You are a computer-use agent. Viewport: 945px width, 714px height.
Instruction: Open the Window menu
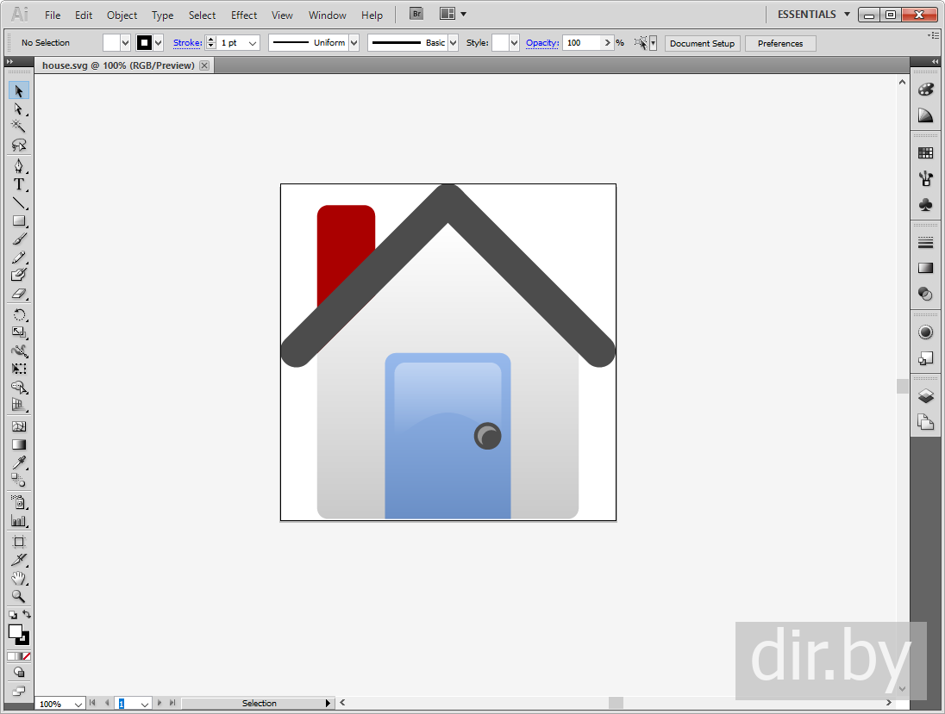tap(328, 15)
